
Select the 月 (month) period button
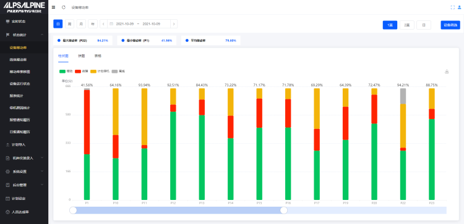click(x=81, y=24)
